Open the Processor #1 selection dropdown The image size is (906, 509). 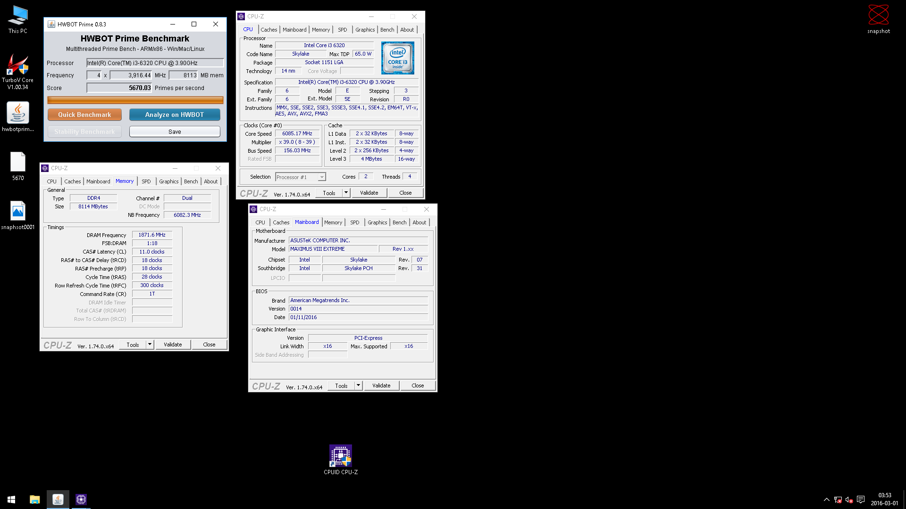301,177
